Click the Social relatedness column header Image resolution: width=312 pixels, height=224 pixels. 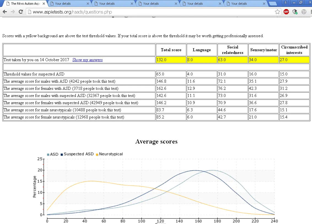233,50
